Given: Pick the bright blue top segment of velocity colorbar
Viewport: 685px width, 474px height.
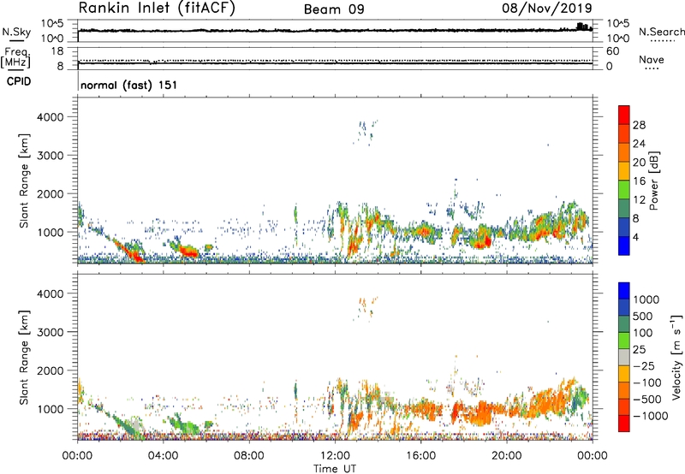Looking at the screenshot, I should point(624,291).
